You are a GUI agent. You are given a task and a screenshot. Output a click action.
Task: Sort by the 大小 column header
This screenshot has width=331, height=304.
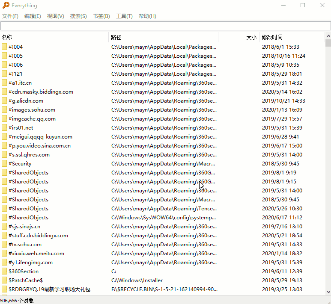(239, 37)
